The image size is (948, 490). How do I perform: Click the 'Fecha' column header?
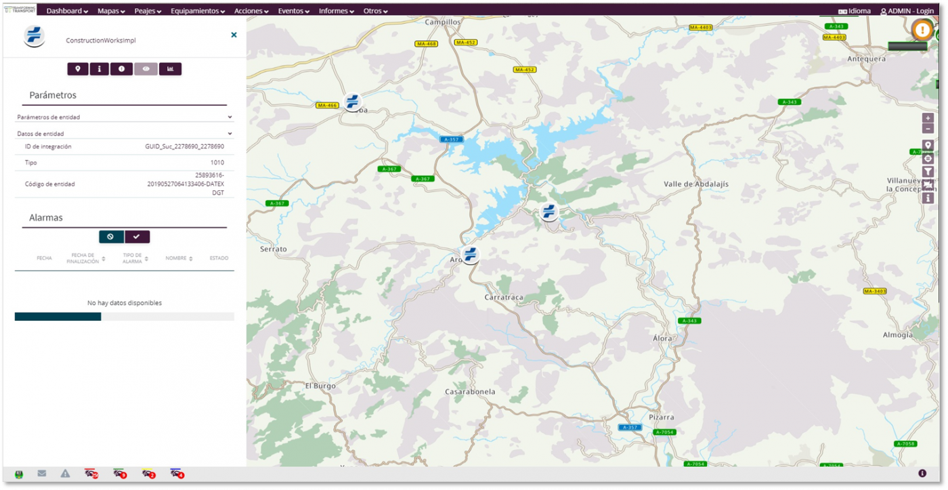tap(44, 259)
